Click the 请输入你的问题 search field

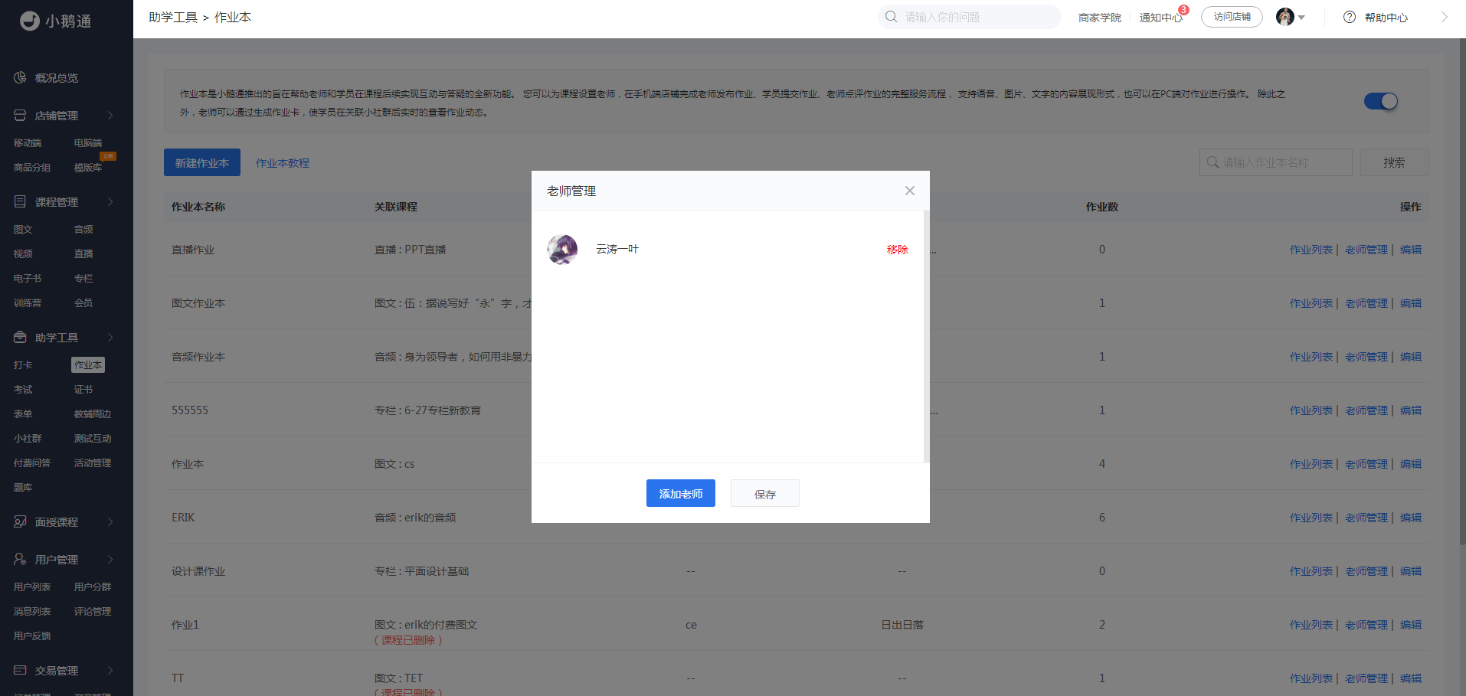point(977,17)
